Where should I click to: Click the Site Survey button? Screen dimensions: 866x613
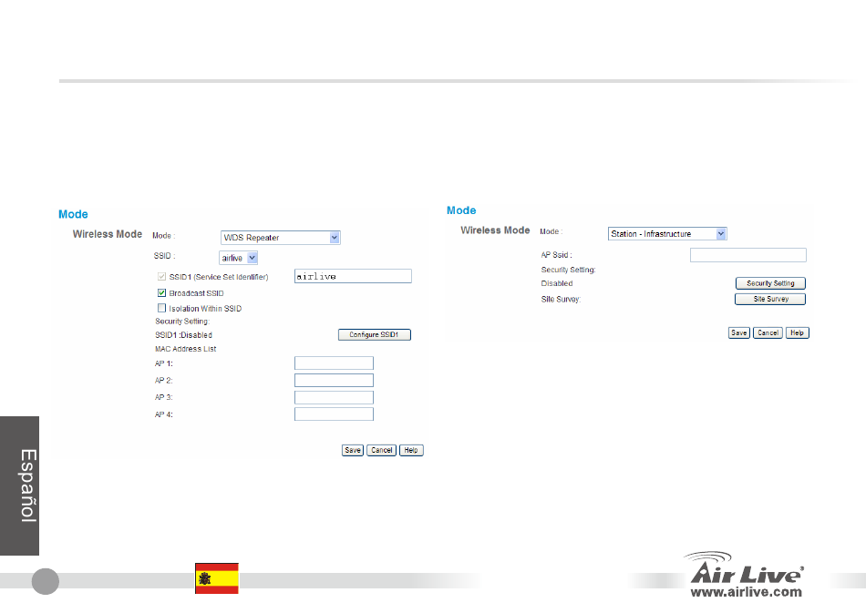770,299
